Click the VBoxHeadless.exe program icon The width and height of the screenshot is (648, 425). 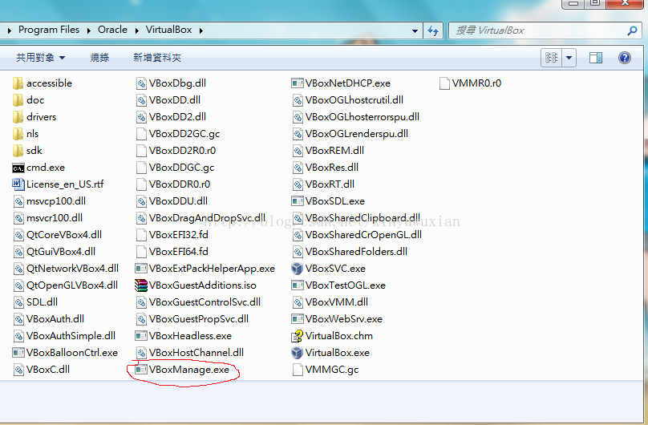click(x=141, y=336)
